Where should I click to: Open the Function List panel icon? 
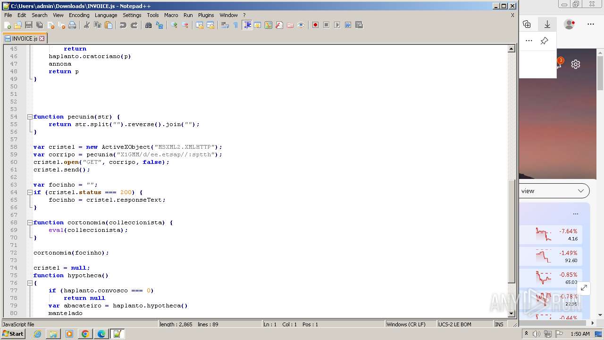coord(279,25)
